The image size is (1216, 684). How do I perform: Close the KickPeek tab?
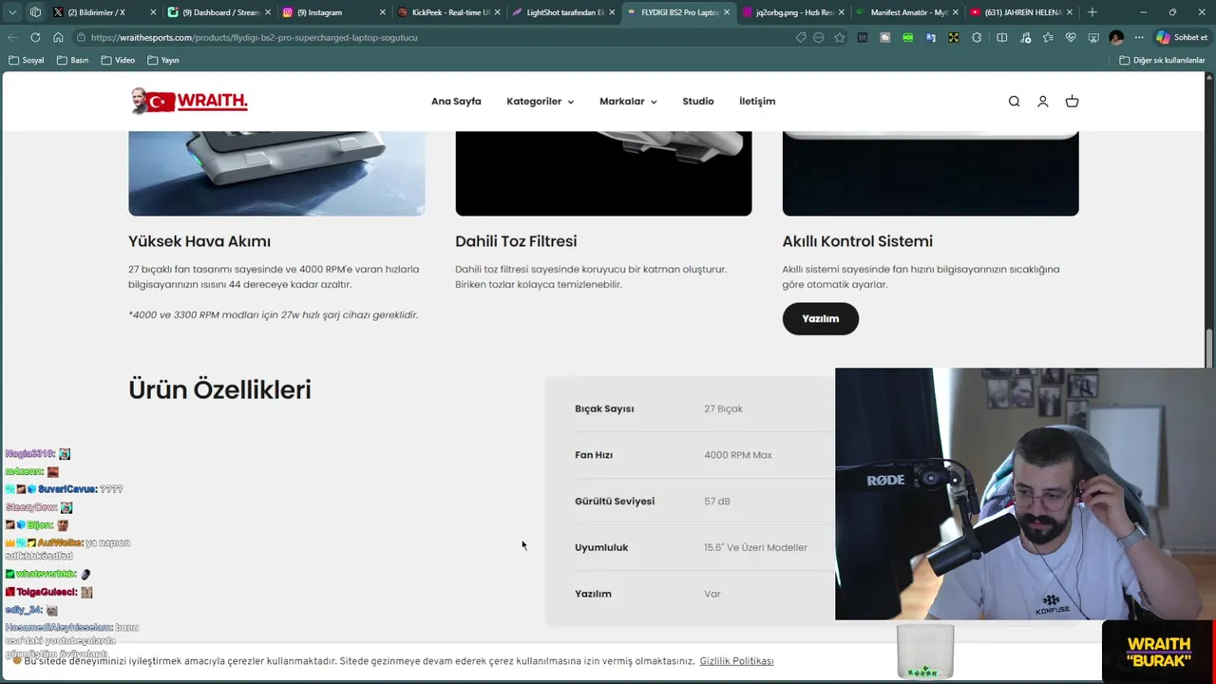[498, 12]
